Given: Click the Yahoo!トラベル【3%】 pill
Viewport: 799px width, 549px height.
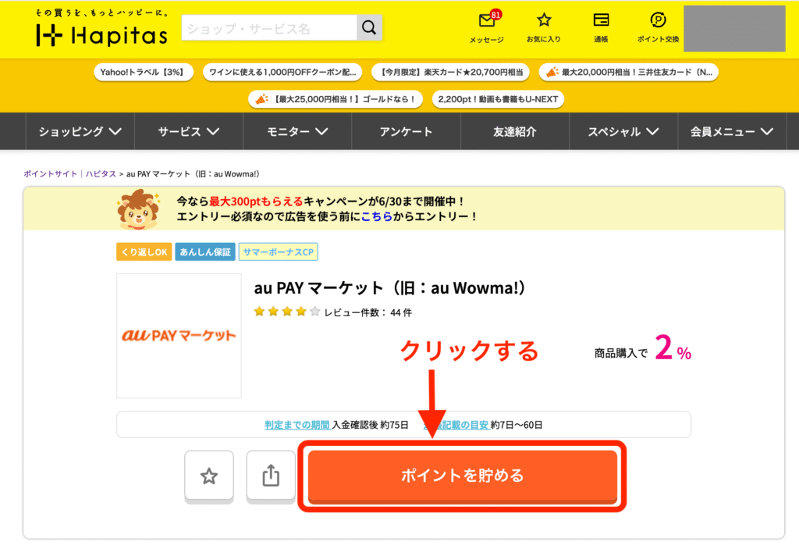Looking at the screenshot, I should (x=144, y=72).
